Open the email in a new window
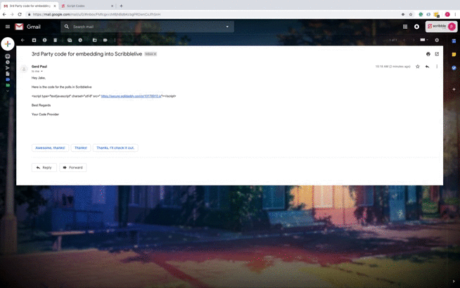This screenshot has width=460, height=288. coord(437,54)
